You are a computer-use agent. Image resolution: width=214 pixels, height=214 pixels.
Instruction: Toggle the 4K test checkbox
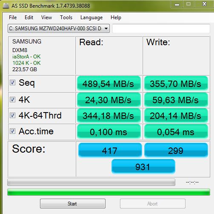tap(12, 99)
